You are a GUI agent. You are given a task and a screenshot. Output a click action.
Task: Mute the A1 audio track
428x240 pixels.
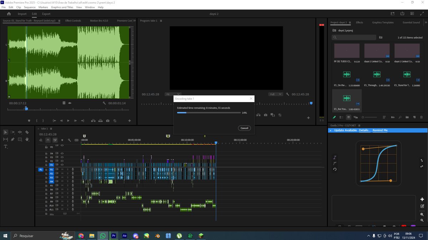[x=62, y=170]
